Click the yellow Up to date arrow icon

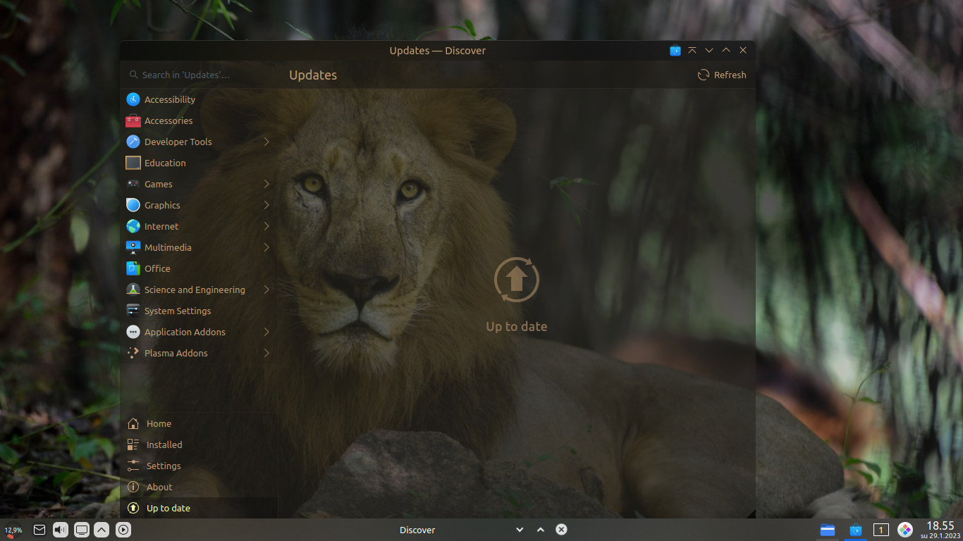133,508
